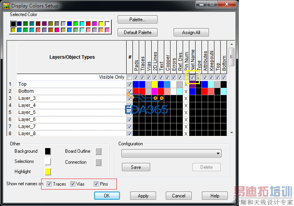Click the Background color swatch

coord(48,151)
